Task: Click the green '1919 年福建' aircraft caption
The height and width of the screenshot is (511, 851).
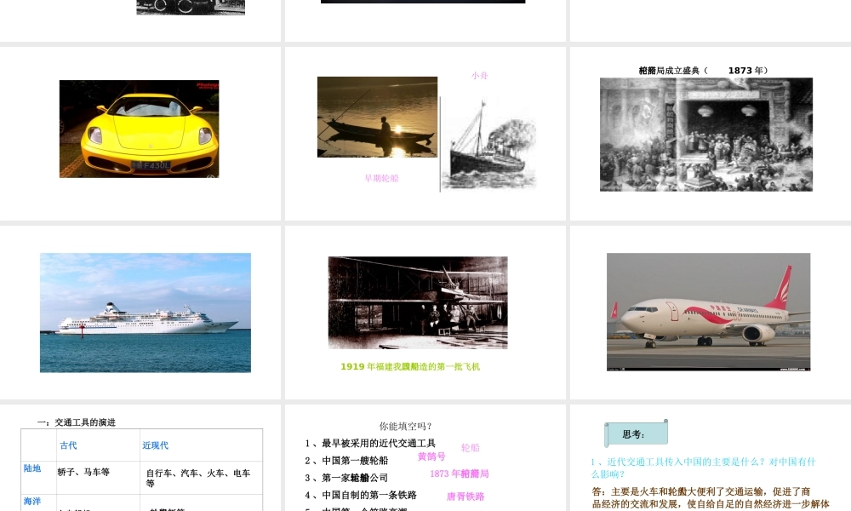Action: click(410, 366)
